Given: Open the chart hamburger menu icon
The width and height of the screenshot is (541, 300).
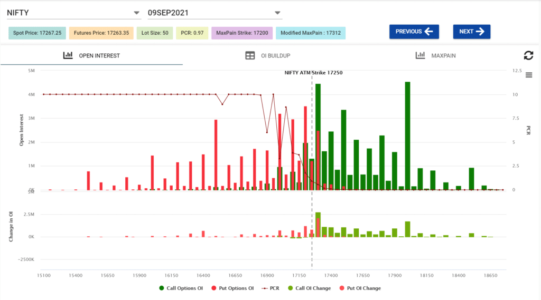Looking at the screenshot, I should tap(528, 75).
